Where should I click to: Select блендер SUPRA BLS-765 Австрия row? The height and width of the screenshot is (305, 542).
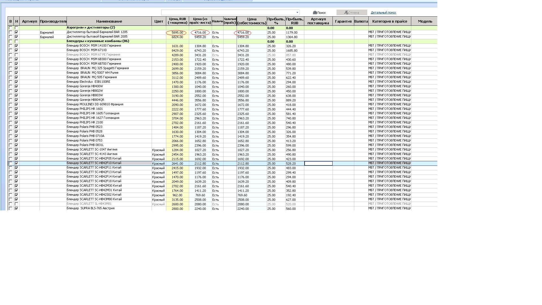point(222,209)
